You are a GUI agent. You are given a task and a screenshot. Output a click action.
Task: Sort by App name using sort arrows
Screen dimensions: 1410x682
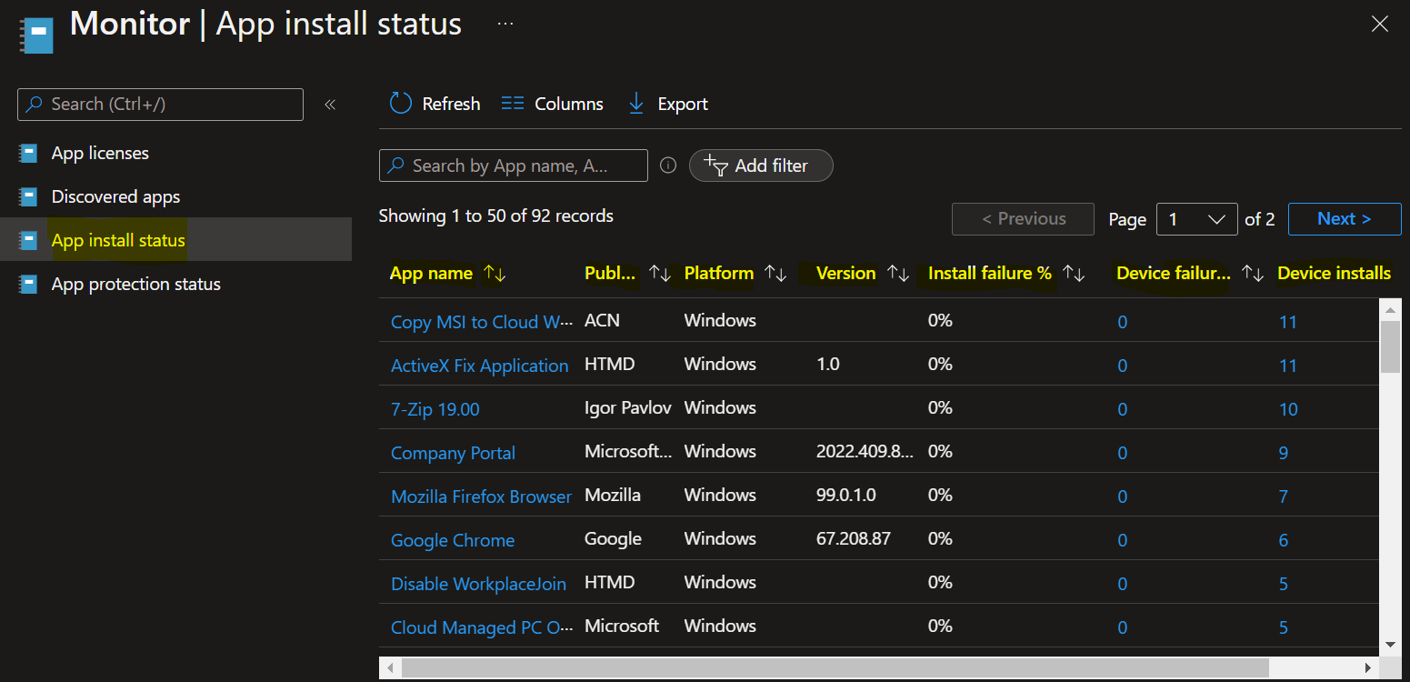pyautogui.click(x=495, y=273)
